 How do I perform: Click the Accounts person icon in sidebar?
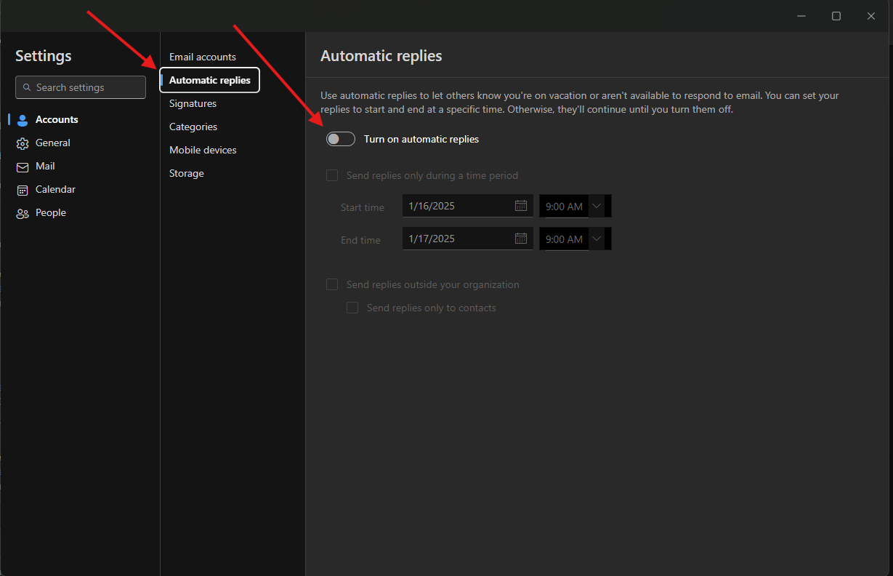pyautogui.click(x=23, y=120)
